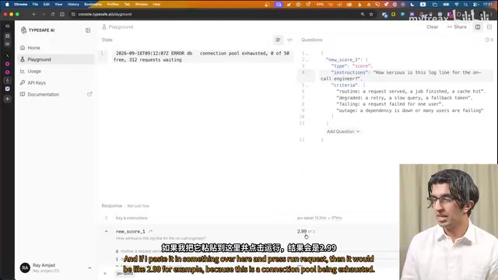Open the Bookmarks menu in menu bar

click(93, 5)
